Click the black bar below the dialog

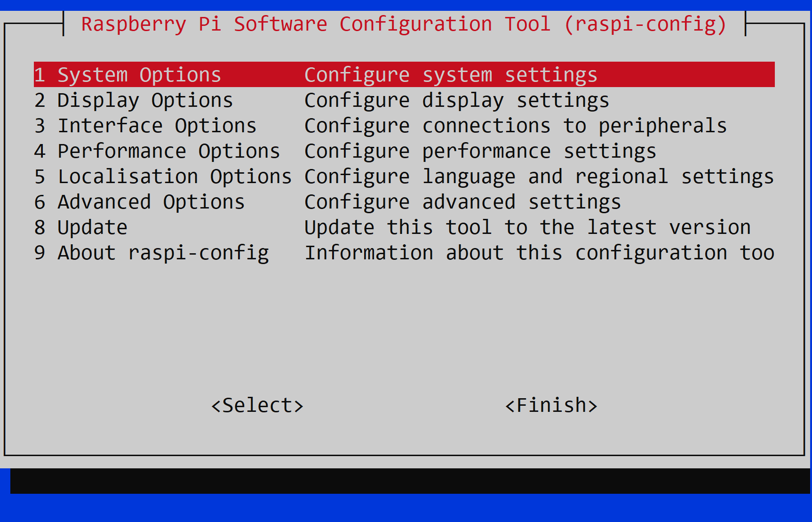point(410,481)
